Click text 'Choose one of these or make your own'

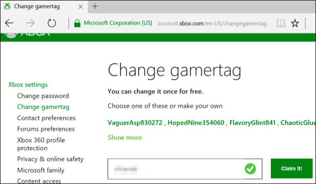coord(165,106)
